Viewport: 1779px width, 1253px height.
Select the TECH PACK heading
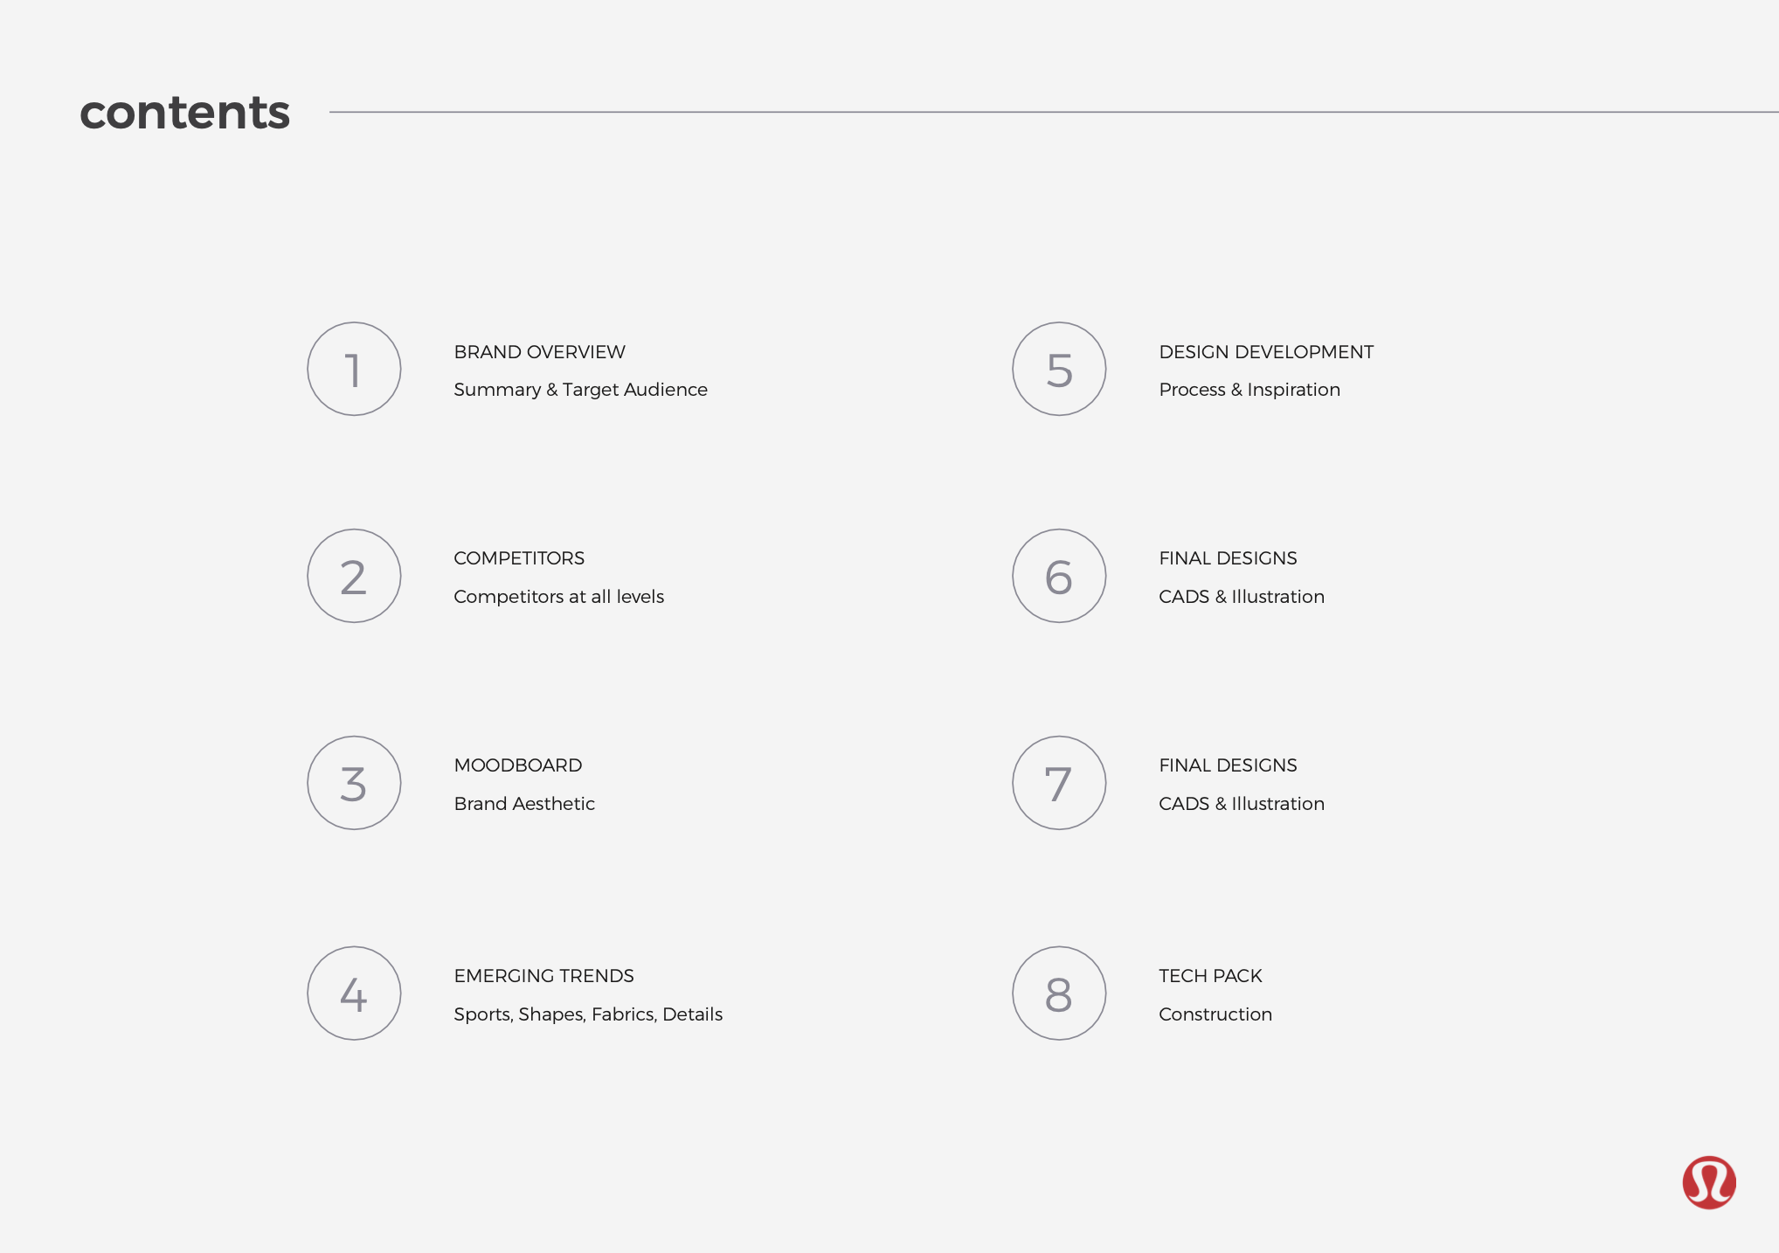click(x=1210, y=976)
